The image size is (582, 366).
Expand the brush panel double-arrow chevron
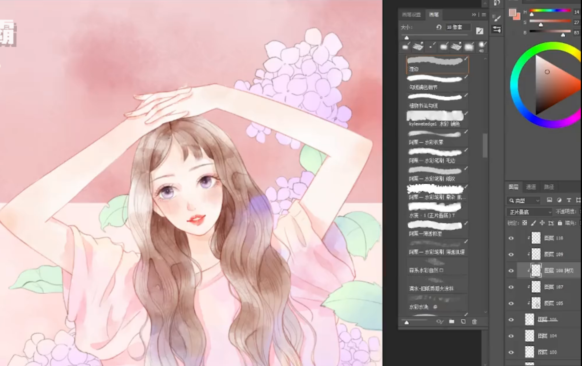474,15
